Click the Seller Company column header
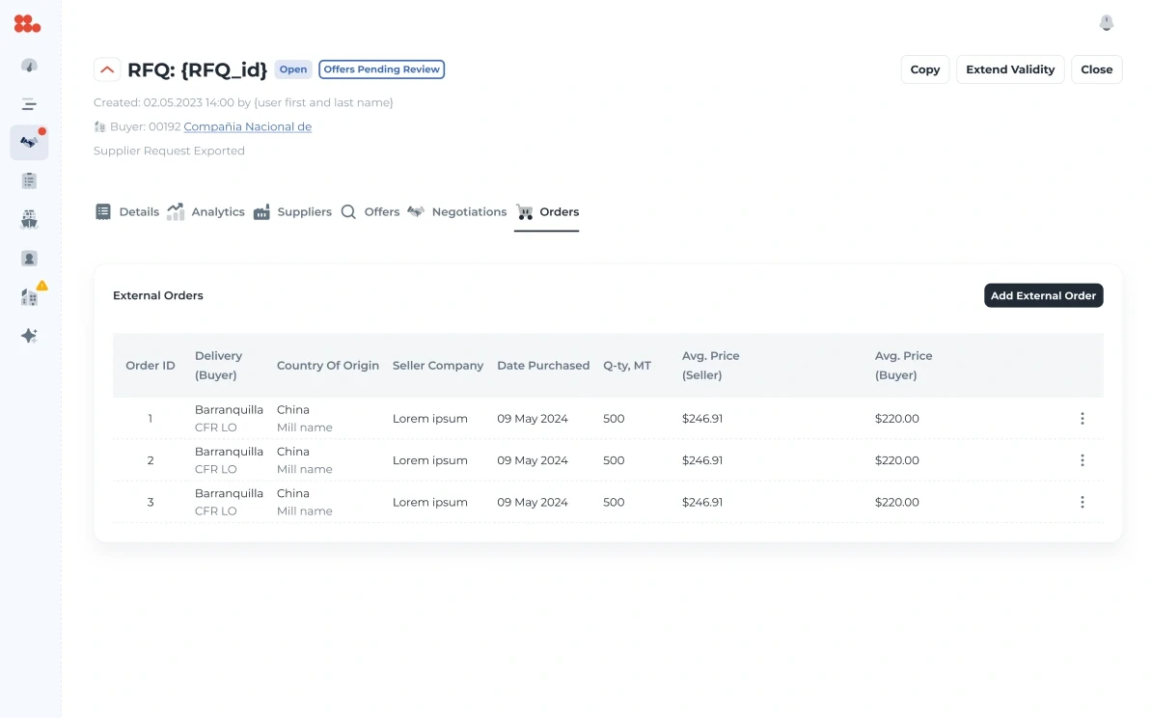Screen dimensions: 1152x718 pos(438,366)
